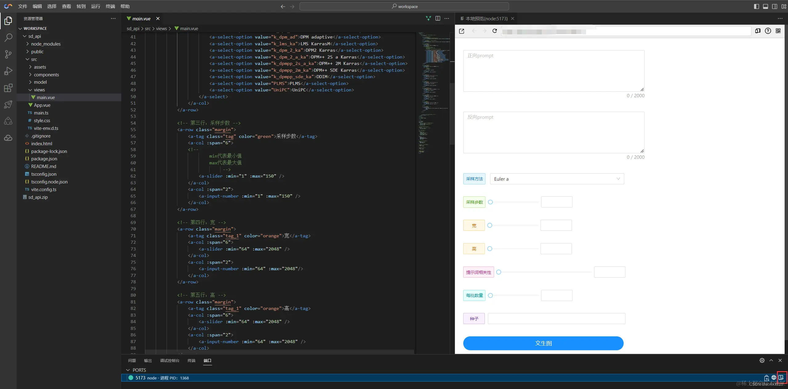Open the 终端 menu in the menu bar

point(110,6)
